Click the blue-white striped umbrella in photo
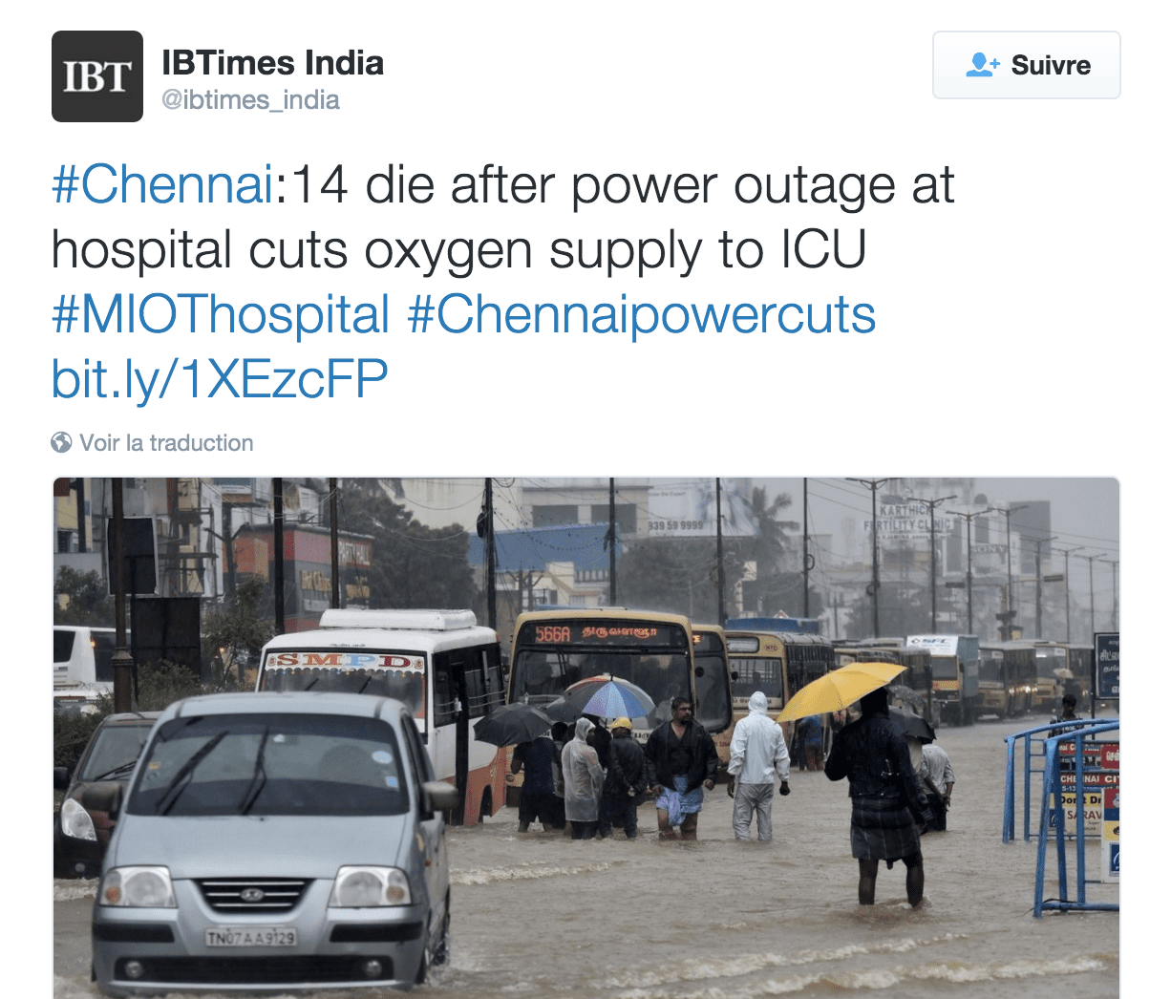This screenshot has height=999, width=1171. (x=609, y=697)
